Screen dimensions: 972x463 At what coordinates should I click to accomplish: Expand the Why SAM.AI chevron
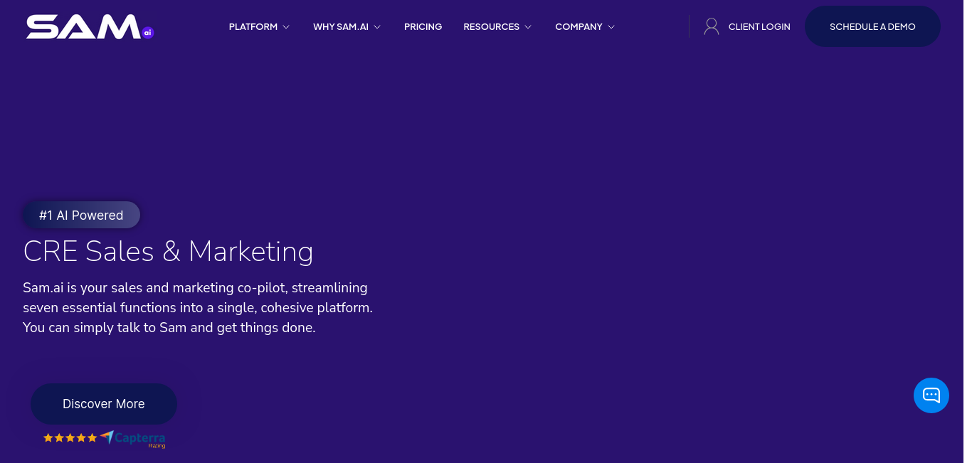pos(377,27)
